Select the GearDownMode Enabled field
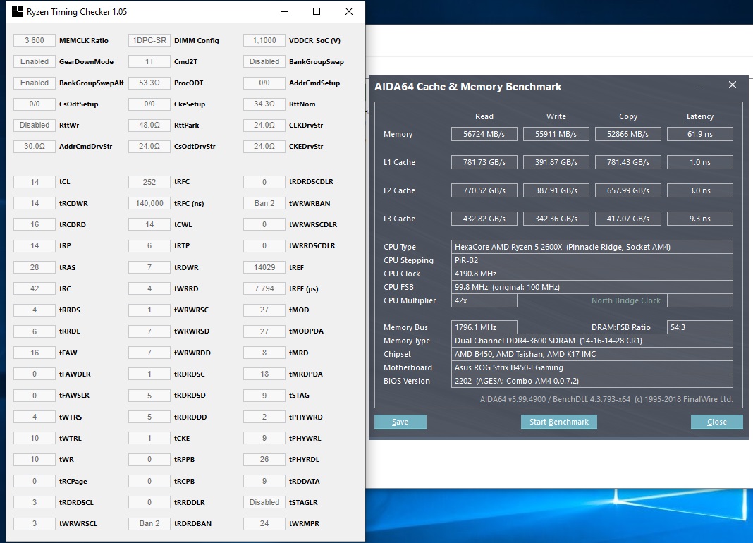This screenshot has width=753, height=543. [x=35, y=61]
